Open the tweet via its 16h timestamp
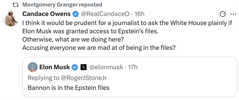The image size is (239, 100). 140,14
